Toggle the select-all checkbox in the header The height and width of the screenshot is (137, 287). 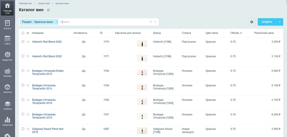(x=23, y=33)
